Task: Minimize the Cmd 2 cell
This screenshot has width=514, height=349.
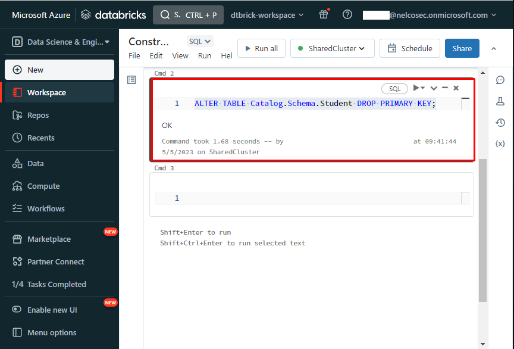Action: (445, 88)
